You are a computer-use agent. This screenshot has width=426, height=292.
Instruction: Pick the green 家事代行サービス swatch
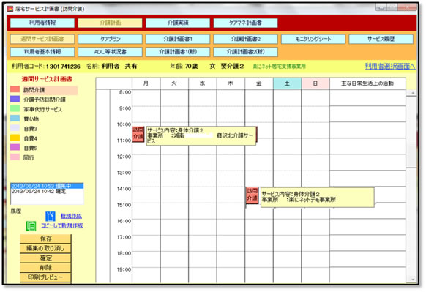point(15,108)
